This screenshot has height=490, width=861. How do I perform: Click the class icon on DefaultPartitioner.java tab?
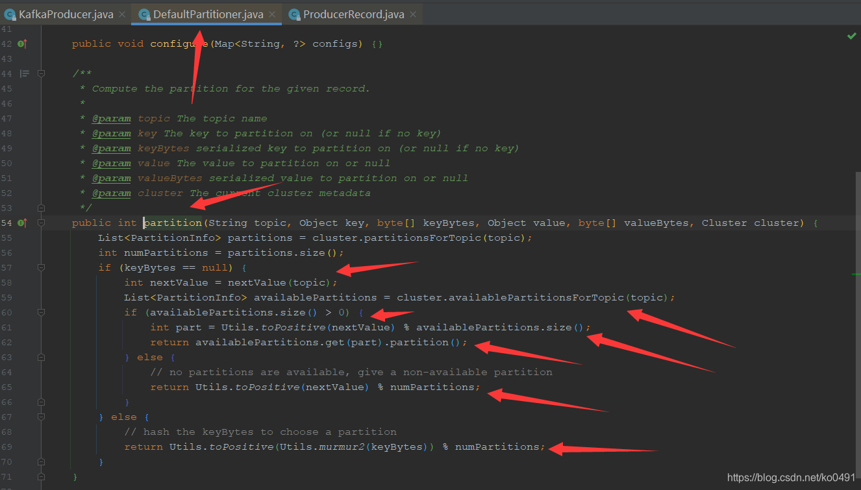pos(143,14)
